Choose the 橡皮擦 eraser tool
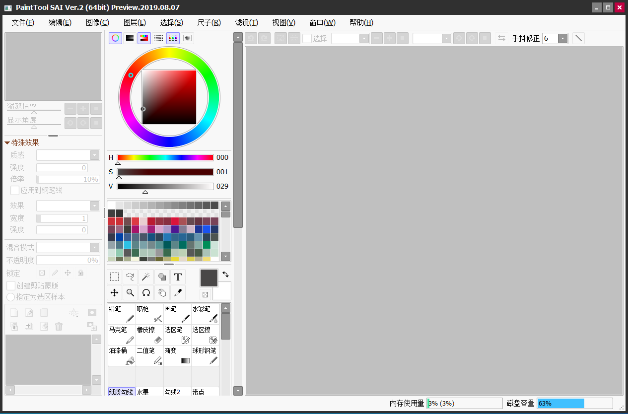 [x=149, y=335]
